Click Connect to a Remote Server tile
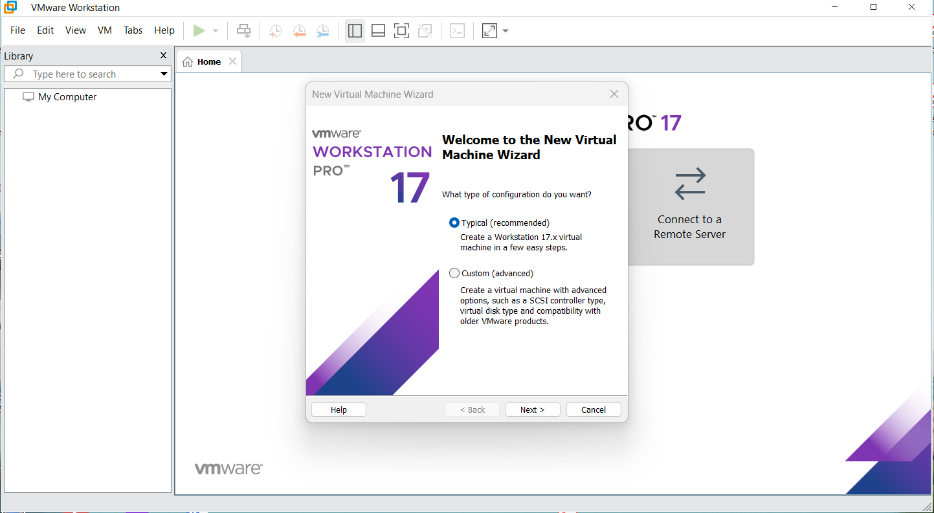This screenshot has width=934, height=513. (x=690, y=207)
